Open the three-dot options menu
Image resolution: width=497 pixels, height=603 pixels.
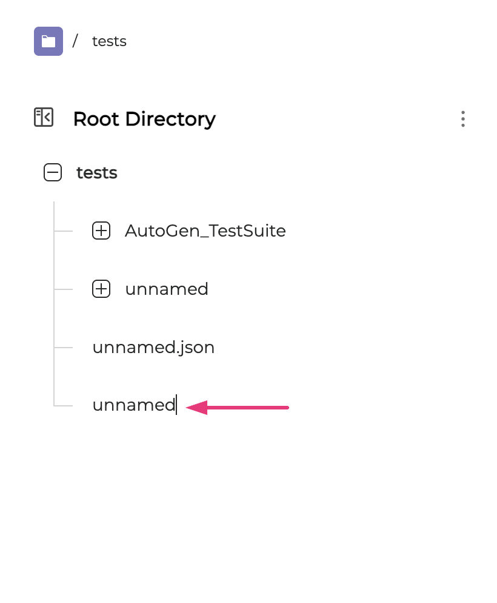point(463,119)
